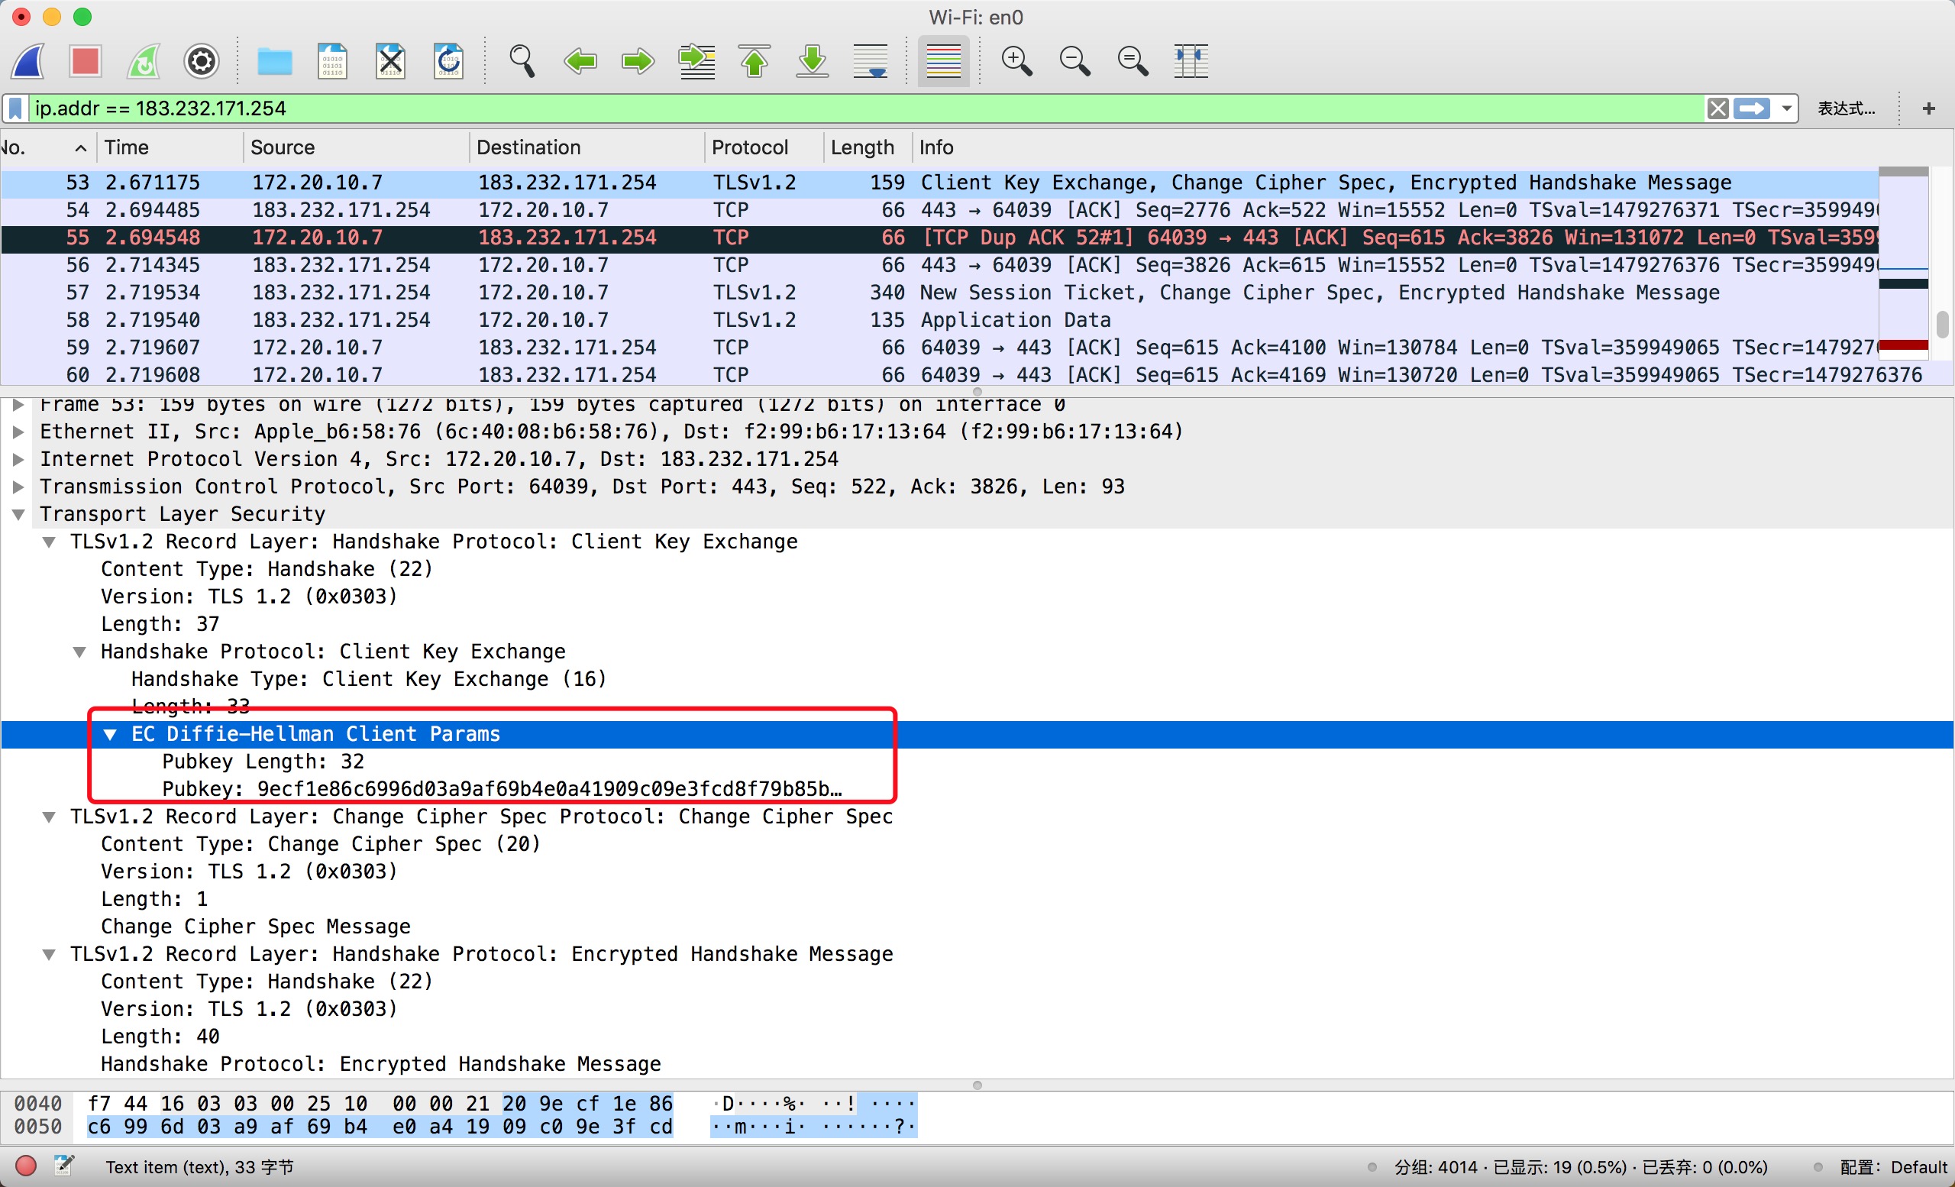Open the find packet magnifier tool

click(x=522, y=61)
